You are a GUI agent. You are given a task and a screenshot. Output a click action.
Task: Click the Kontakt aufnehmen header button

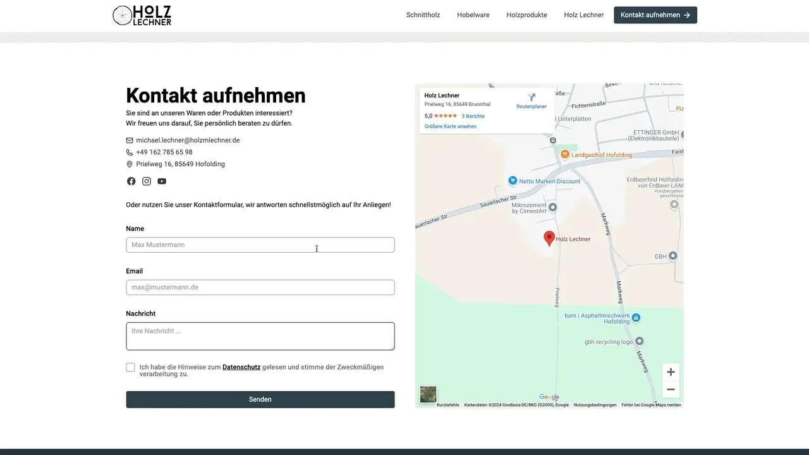click(655, 15)
